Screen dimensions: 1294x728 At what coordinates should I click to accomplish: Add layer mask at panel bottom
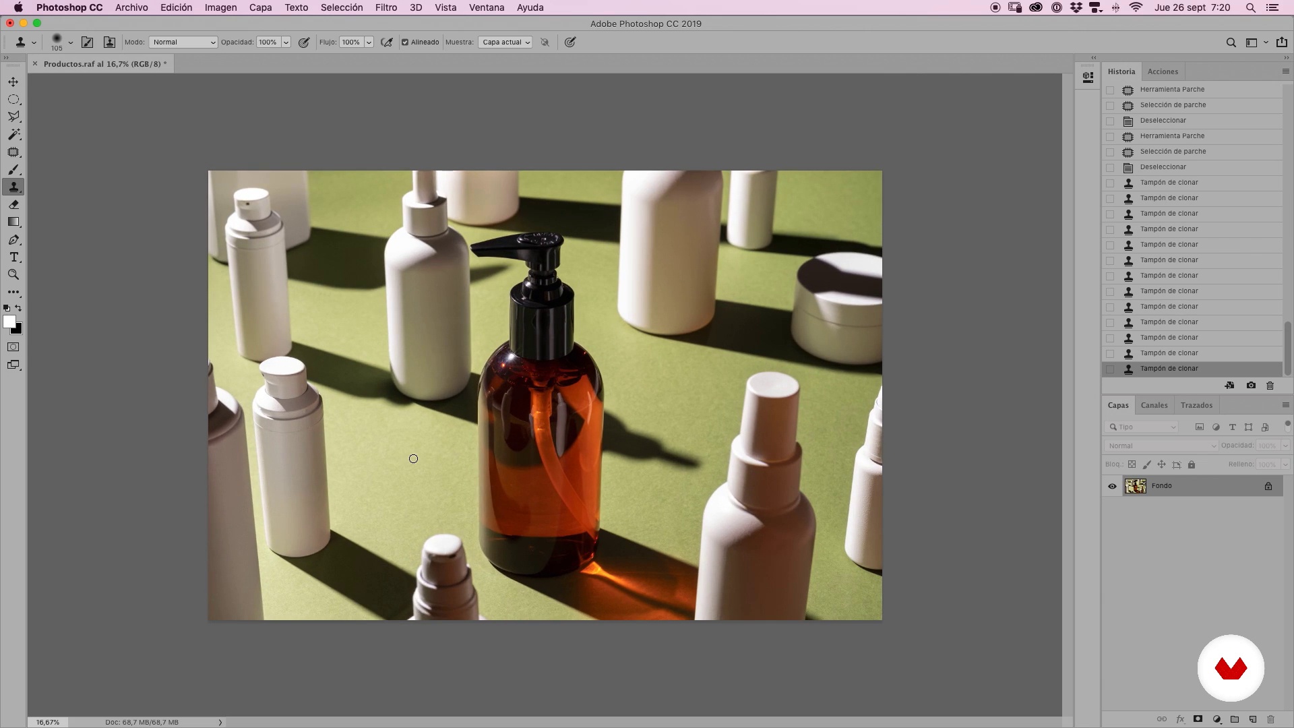(x=1198, y=719)
